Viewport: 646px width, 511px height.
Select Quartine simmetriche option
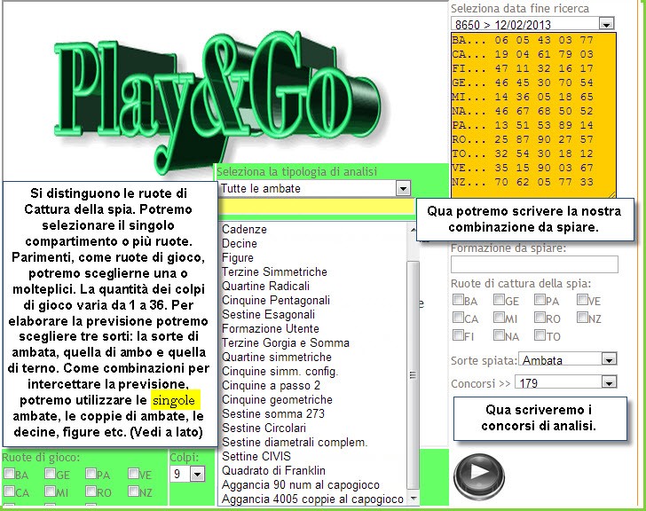[x=277, y=357]
